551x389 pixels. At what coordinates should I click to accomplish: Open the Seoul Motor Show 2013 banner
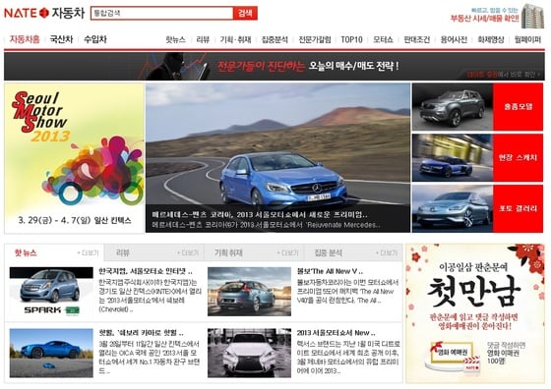[75, 158]
